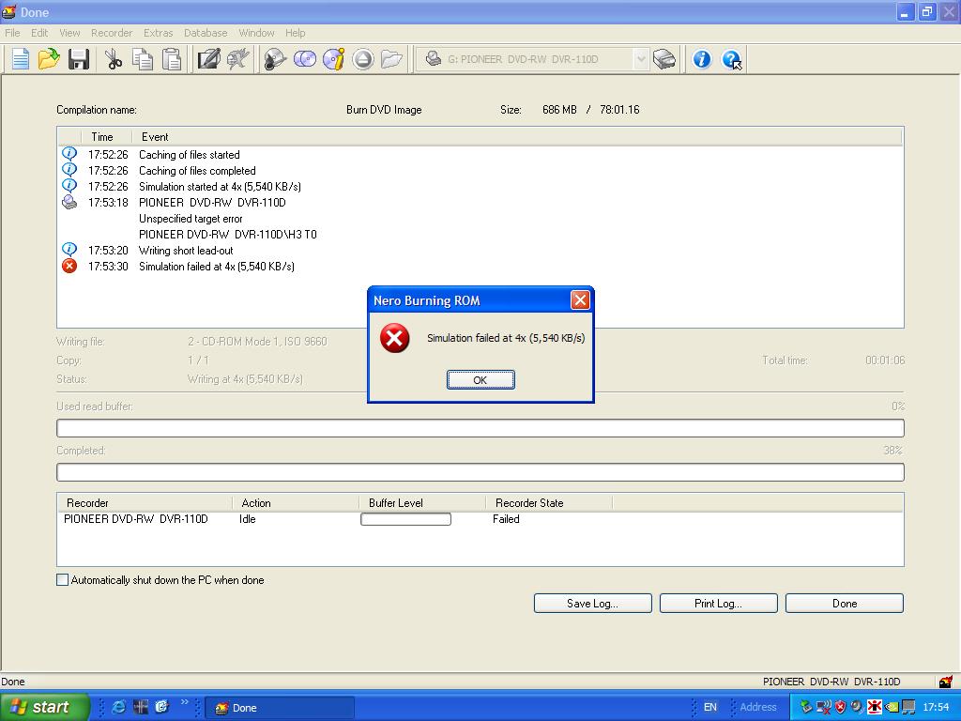Click the New Compilation toolbar icon
The height and width of the screenshot is (721, 961).
click(21, 59)
